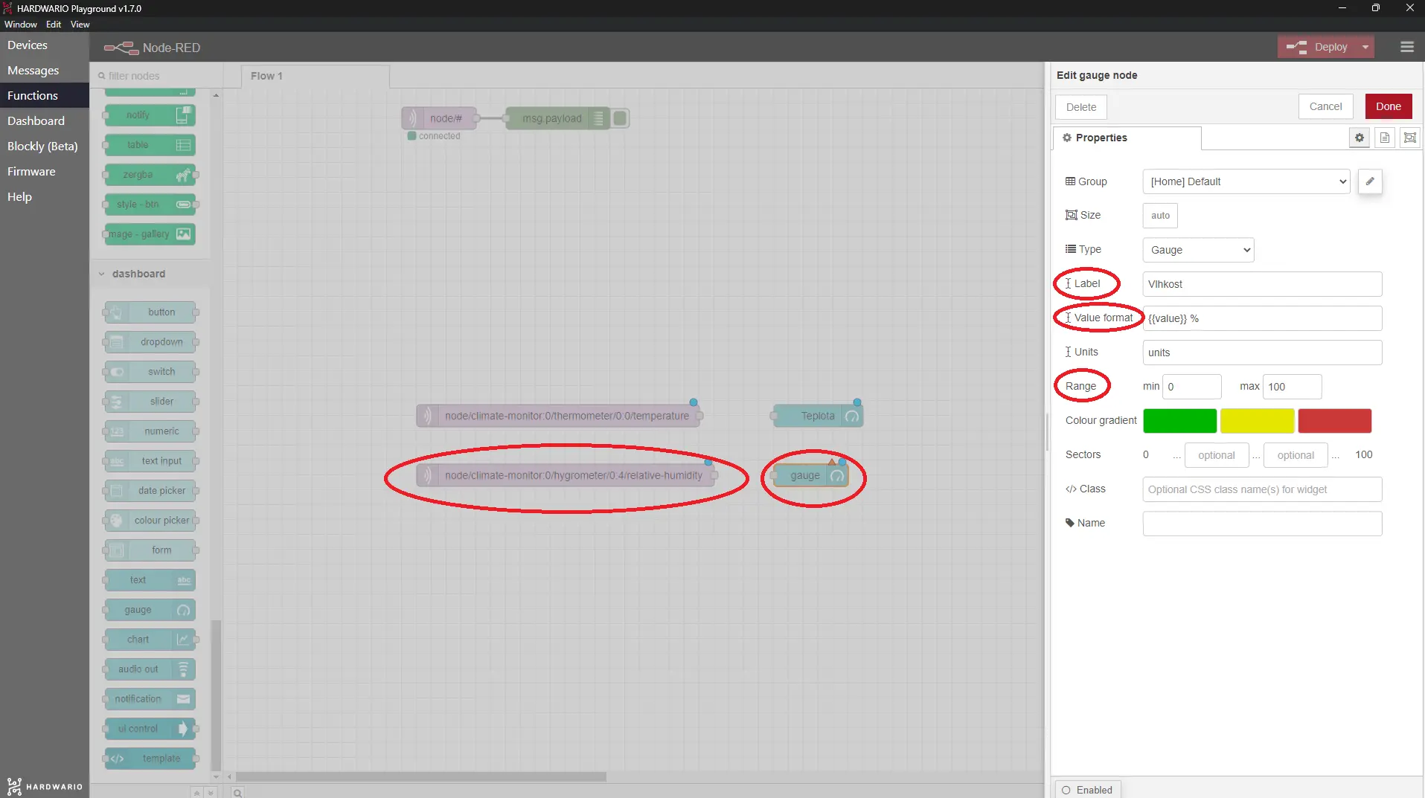Select the Teplota gauge node
This screenshot has height=798, width=1425.
(818, 416)
